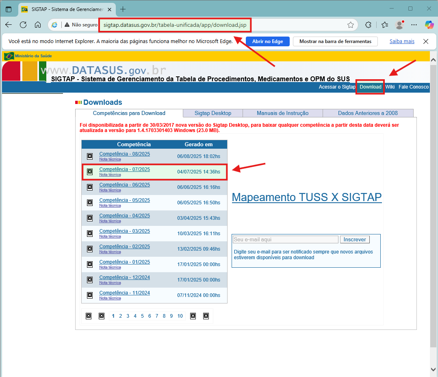Image resolution: width=438 pixels, height=377 pixels.
Task: Click download icon for Competência 07/2025
Action: [x=90, y=172]
